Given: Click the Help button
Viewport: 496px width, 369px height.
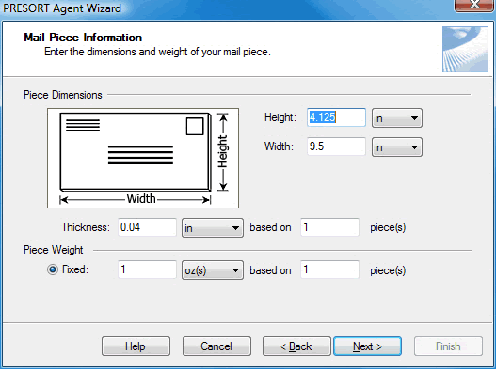Looking at the screenshot, I should pos(136,346).
